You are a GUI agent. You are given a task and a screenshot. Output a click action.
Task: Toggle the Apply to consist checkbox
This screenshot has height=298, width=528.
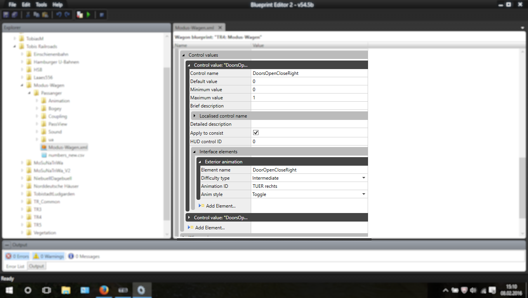click(256, 133)
